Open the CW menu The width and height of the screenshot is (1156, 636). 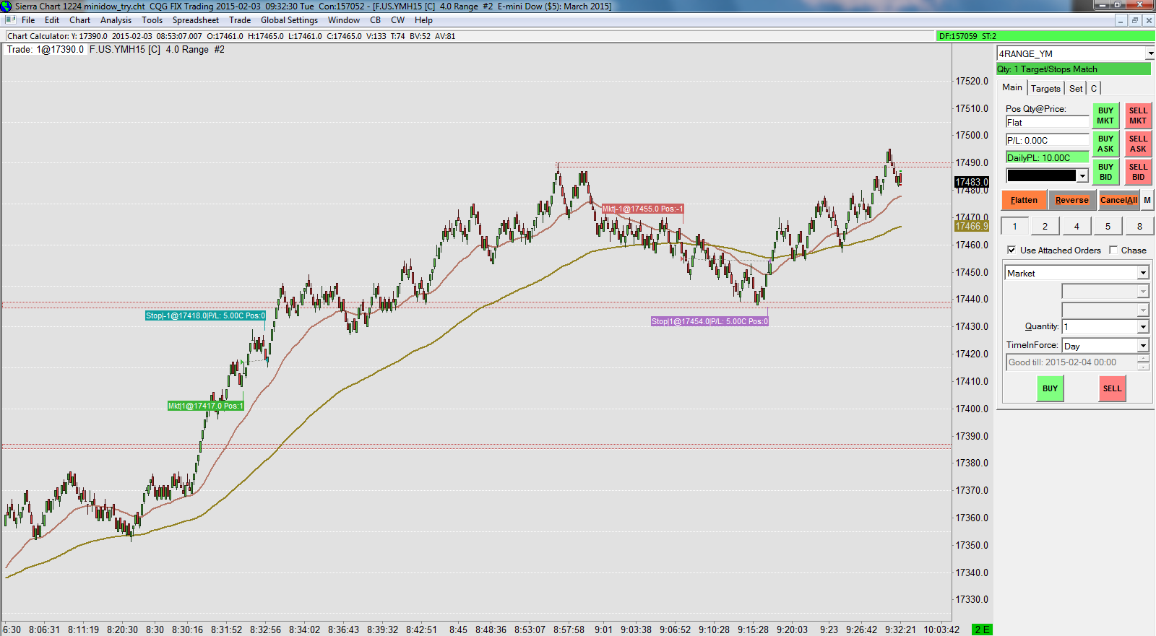(x=397, y=20)
